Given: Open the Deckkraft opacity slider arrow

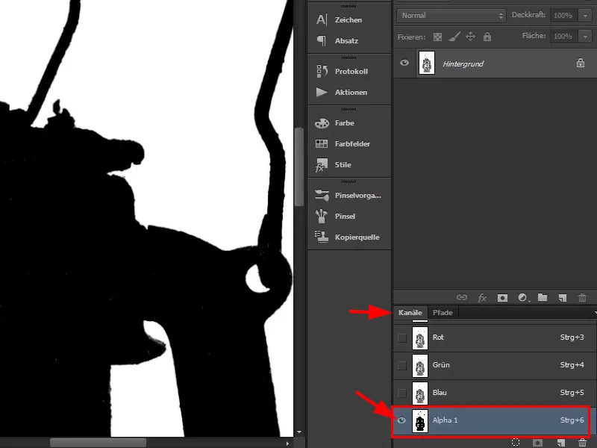Looking at the screenshot, I should point(585,16).
